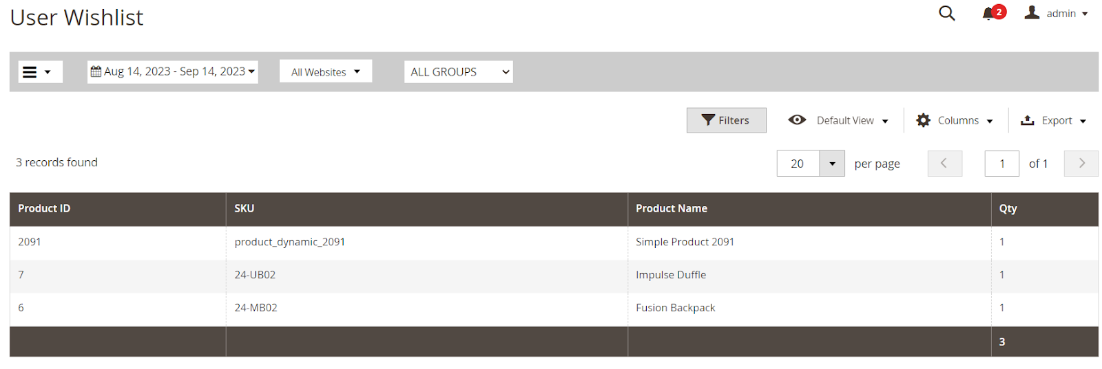The width and height of the screenshot is (1102, 369).
Task: Open the search magnifier icon
Action: pyautogui.click(x=947, y=13)
